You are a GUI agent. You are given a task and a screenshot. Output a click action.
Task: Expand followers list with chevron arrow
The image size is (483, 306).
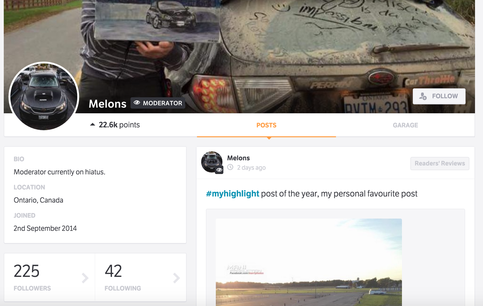point(85,278)
